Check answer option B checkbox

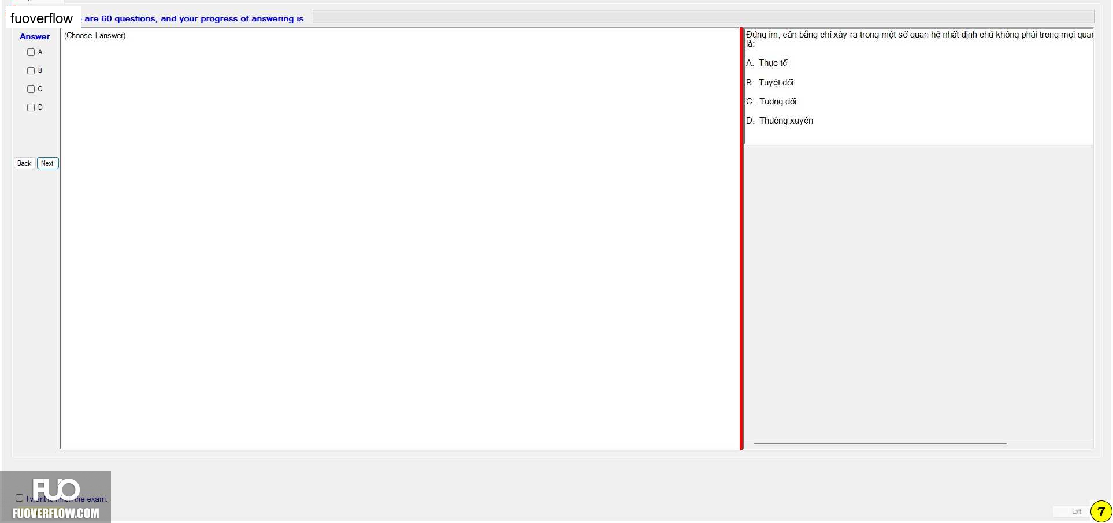click(x=31, y=71)
